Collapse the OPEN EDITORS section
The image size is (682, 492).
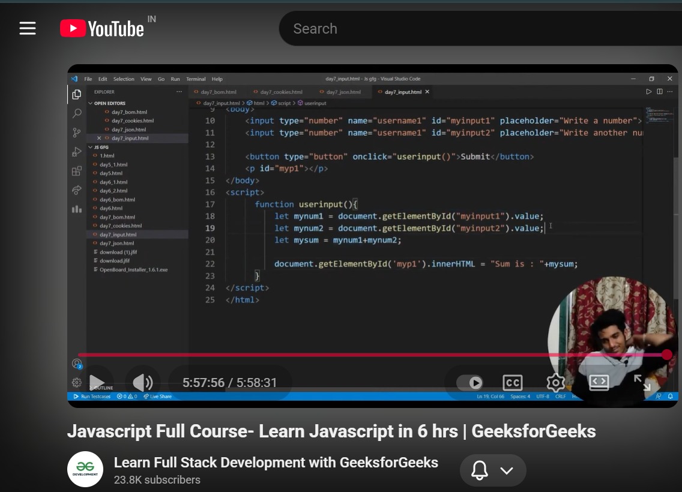(x=109, y=103)
